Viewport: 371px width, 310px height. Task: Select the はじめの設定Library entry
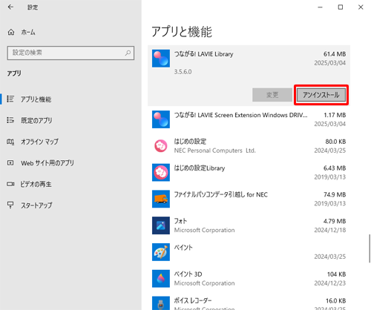pyautogui.click(x=200, y=168)
